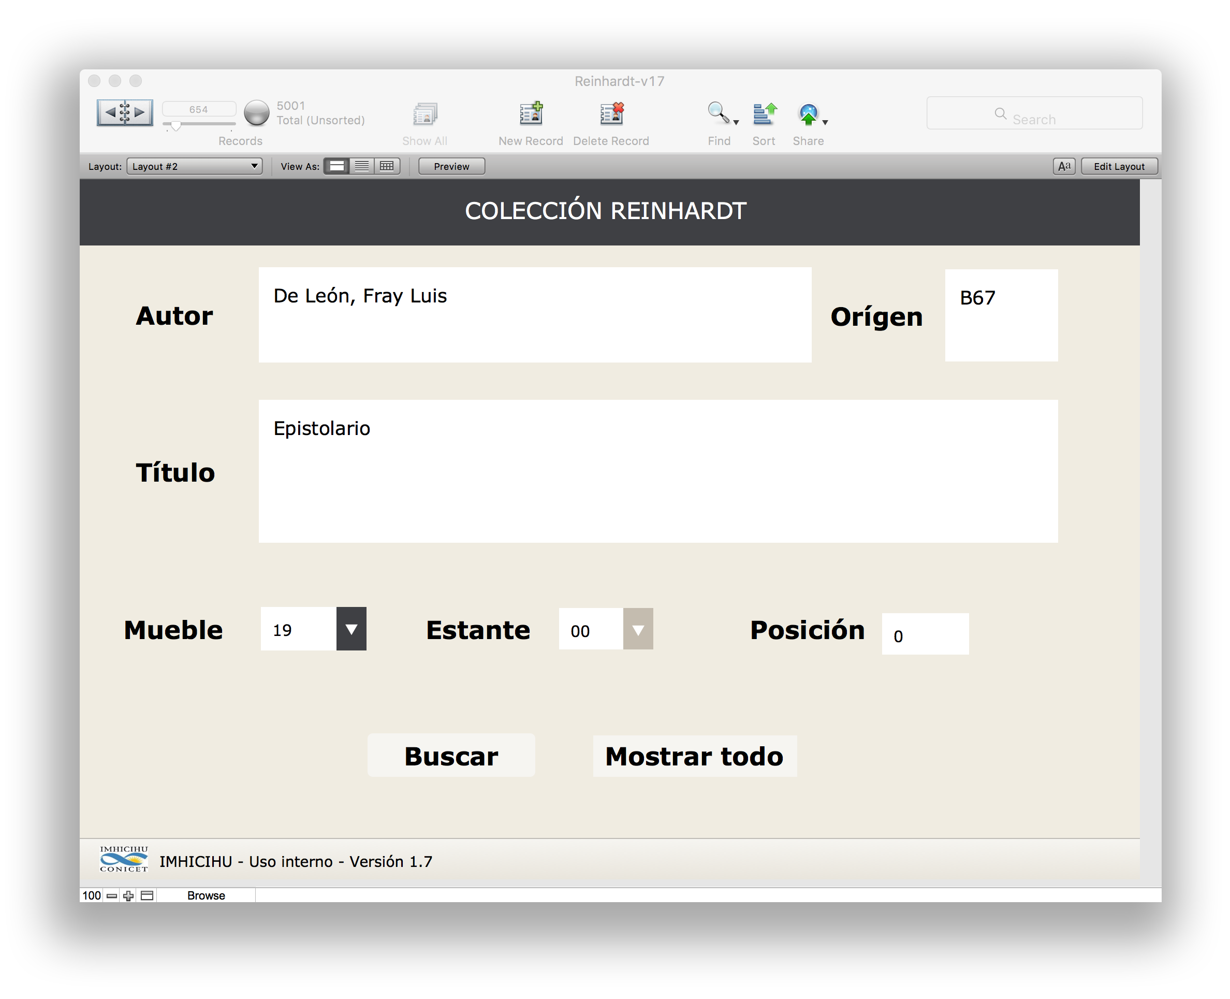Image resolution: width=1230 pixels, height=999 pixels.
Task: Expand the Mueble dropdown arrow
Action: pyautogui.click(x=352, y=630)
